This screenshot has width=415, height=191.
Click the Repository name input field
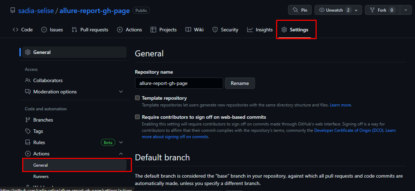tap(179, 83)
